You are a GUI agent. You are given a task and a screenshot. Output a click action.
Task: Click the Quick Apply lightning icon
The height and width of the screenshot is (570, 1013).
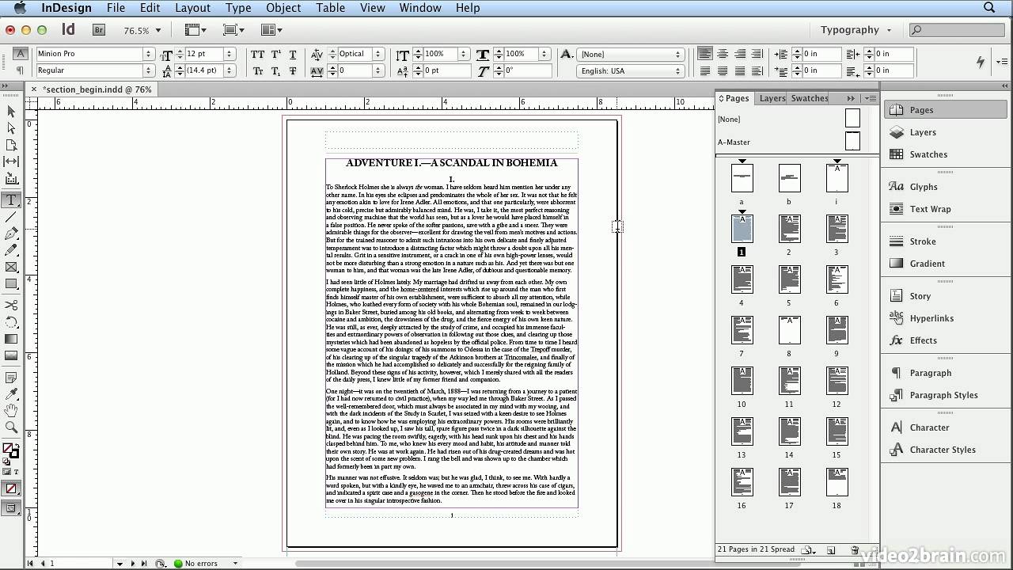981,62
